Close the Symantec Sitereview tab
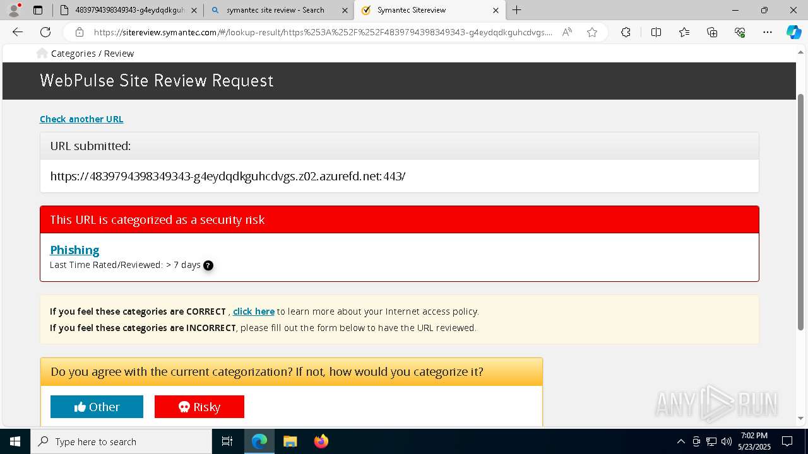The image size is (808, 454). click(496, 10)
